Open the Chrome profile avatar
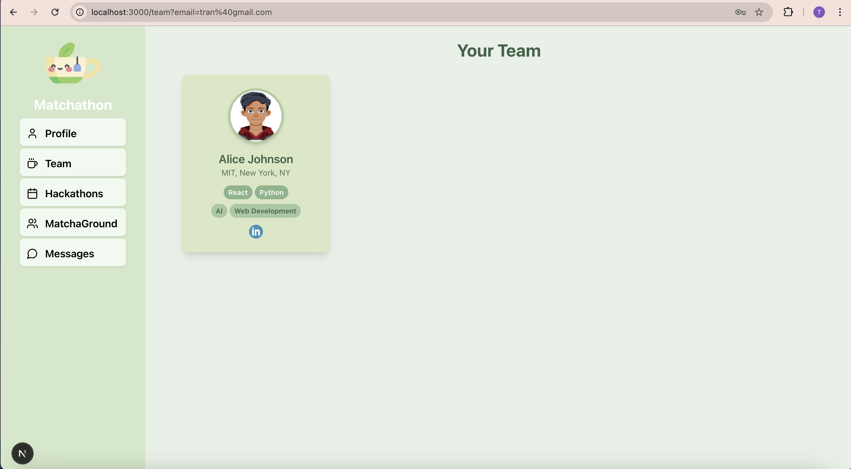 (819, 12)
